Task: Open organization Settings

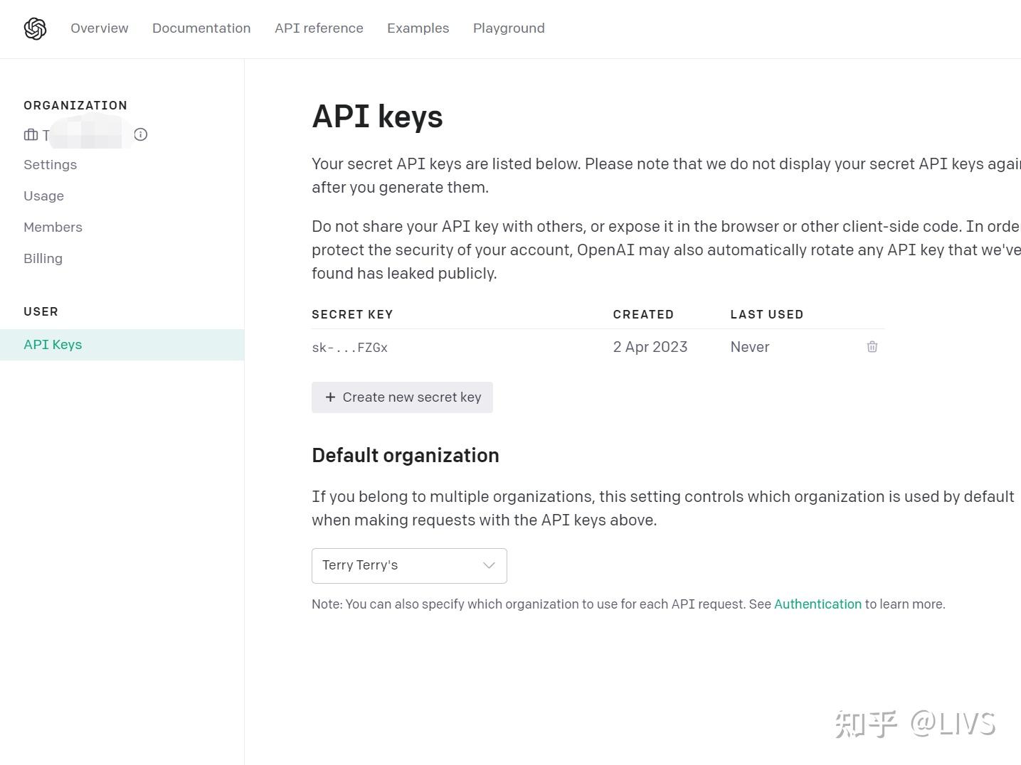Action: point(50,165)
